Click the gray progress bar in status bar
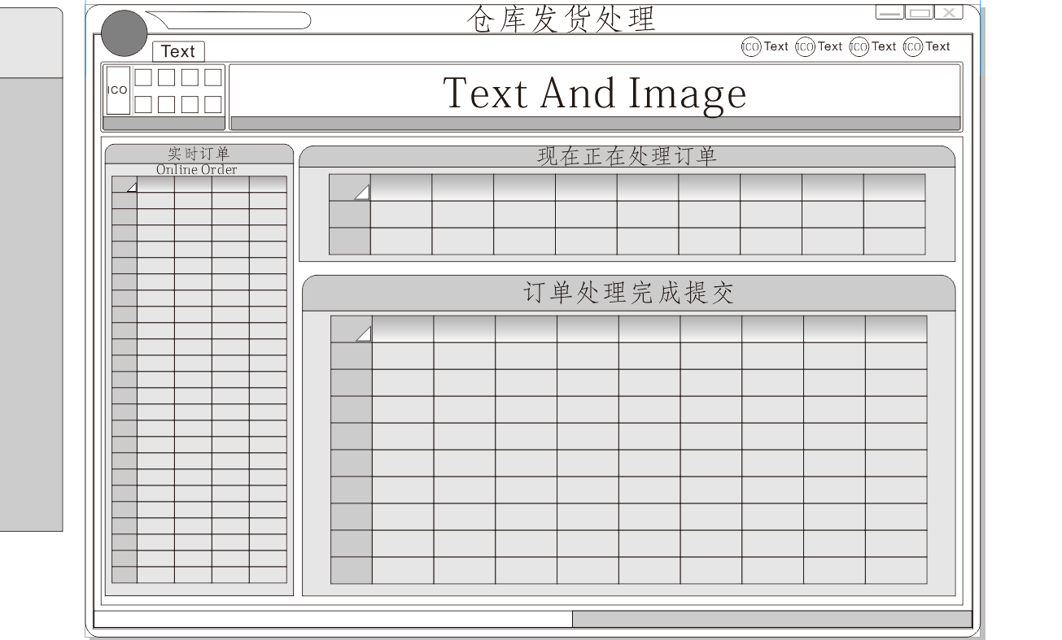This screenshot has width=1062, height=640. 771,620
